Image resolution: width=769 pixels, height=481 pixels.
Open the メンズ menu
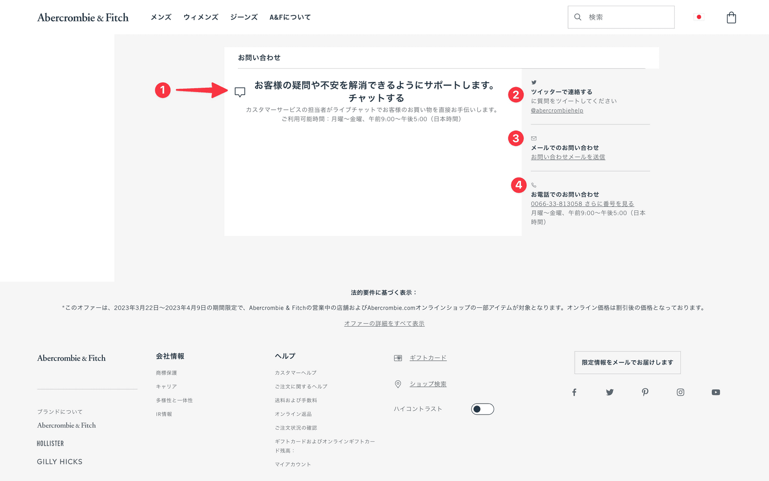[161, 17]
